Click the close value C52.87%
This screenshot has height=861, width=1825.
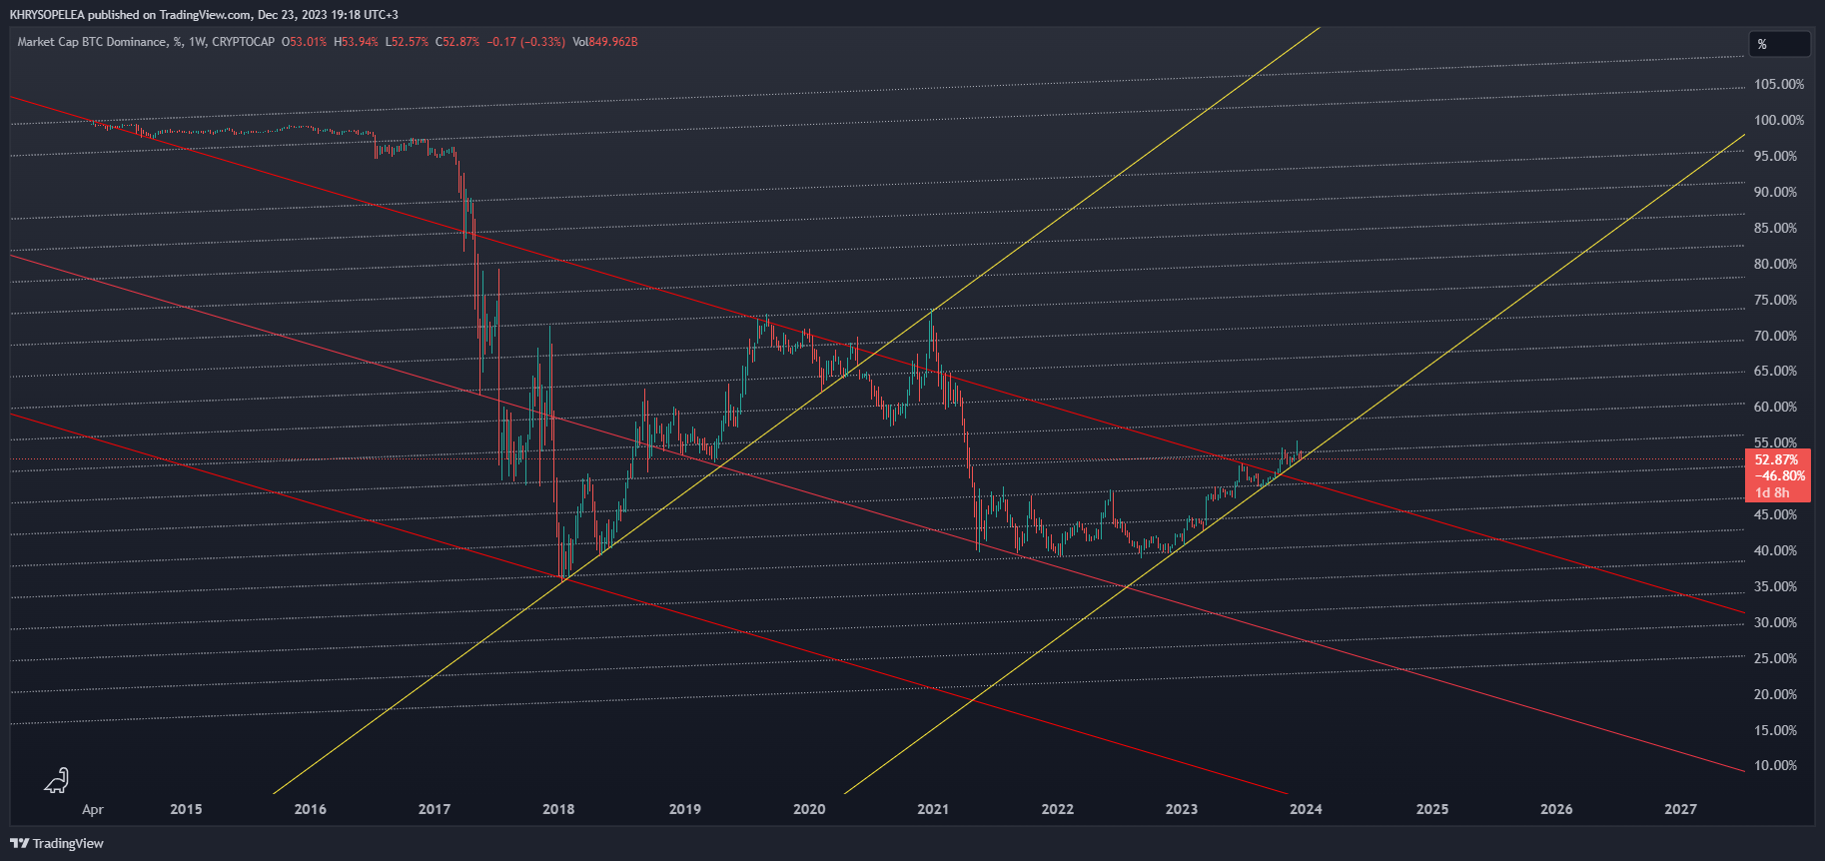(x=457, y=42)
